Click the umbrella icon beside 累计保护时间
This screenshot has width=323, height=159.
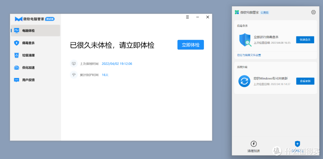point(74,75)
